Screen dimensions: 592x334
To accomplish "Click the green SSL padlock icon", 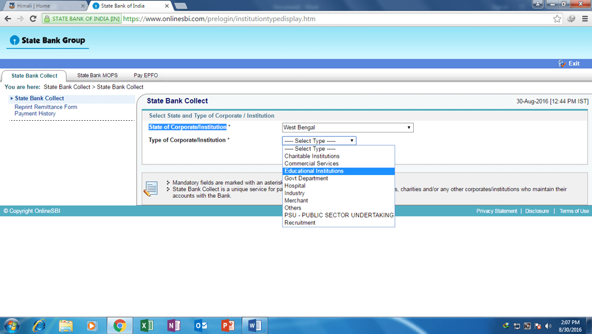I will (47, 19).
